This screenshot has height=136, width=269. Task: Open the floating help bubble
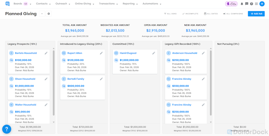[7, 129]
